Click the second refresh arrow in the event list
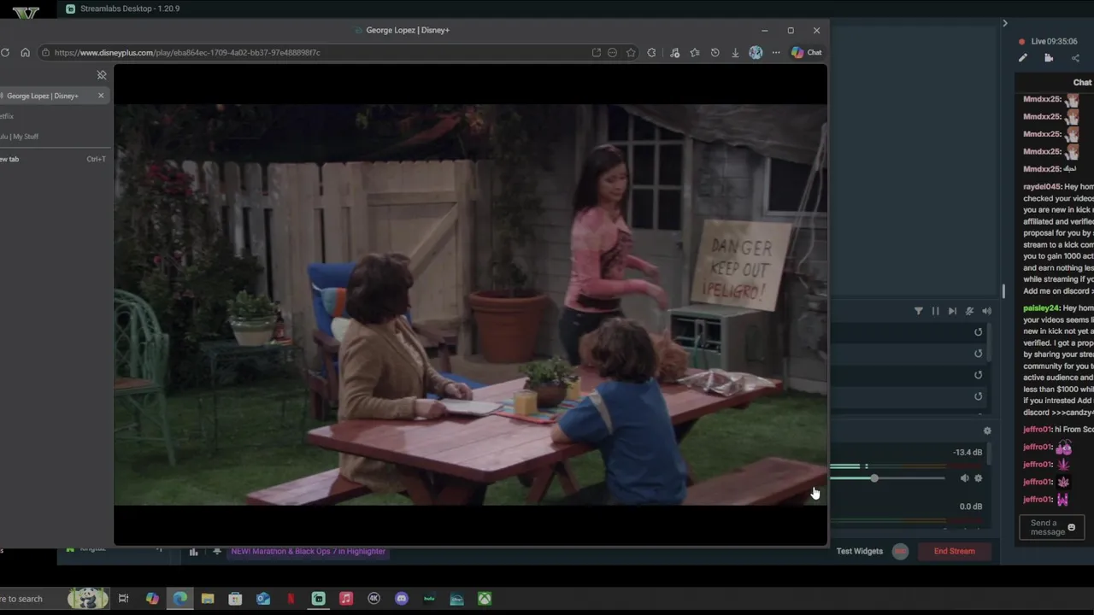The width and height of the screenshot is (1094, 615). tap(979, 354)
